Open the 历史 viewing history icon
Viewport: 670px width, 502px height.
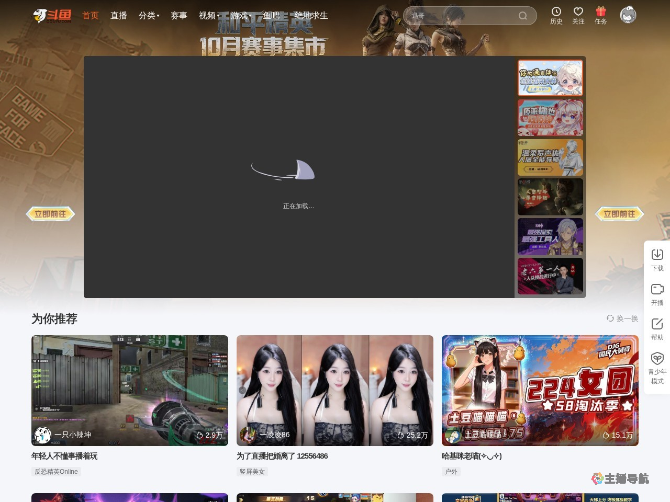click(556, 16)
